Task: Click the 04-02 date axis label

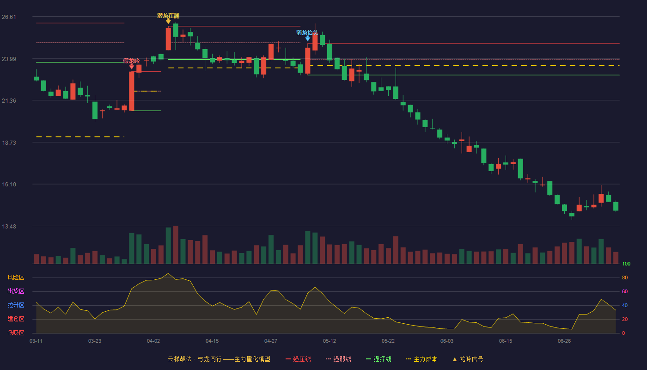Action: coord(153,341)
